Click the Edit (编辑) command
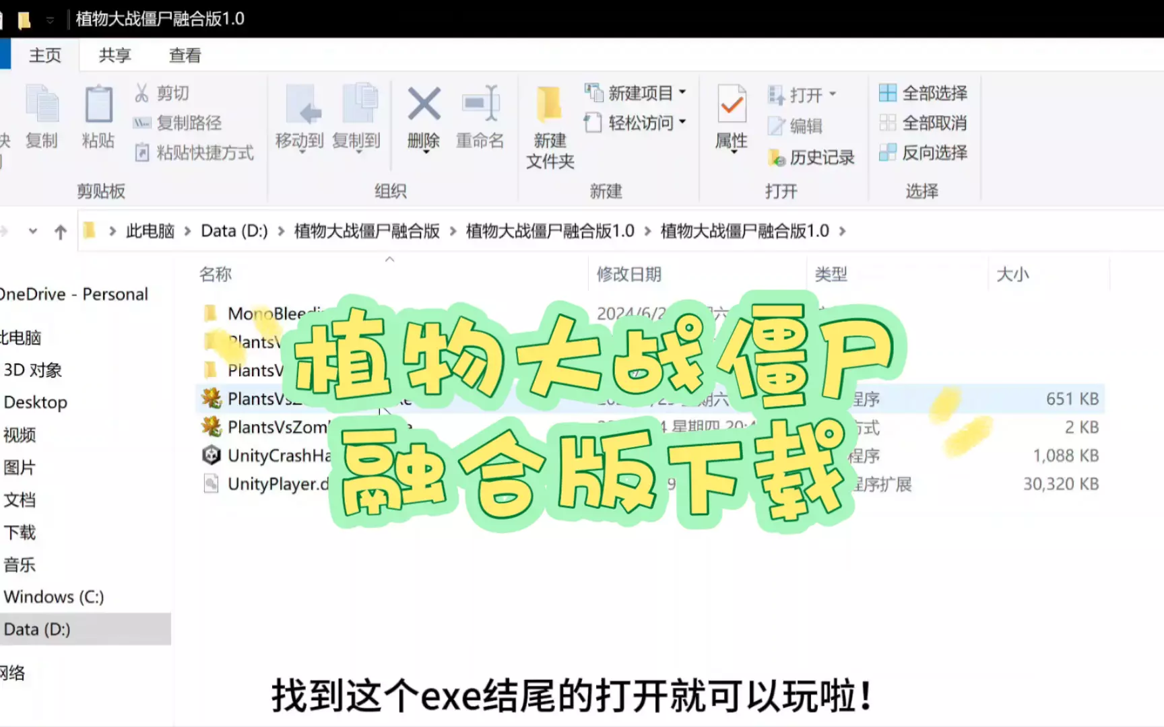This screenshot has width=1164, height=727. click(795, 126)
